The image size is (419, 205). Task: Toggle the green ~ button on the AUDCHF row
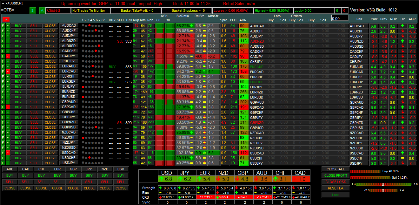[x=8, y=31]
